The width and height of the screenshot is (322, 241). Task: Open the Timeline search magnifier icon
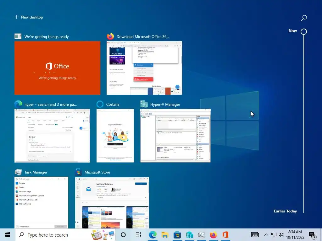pos(304,18)
